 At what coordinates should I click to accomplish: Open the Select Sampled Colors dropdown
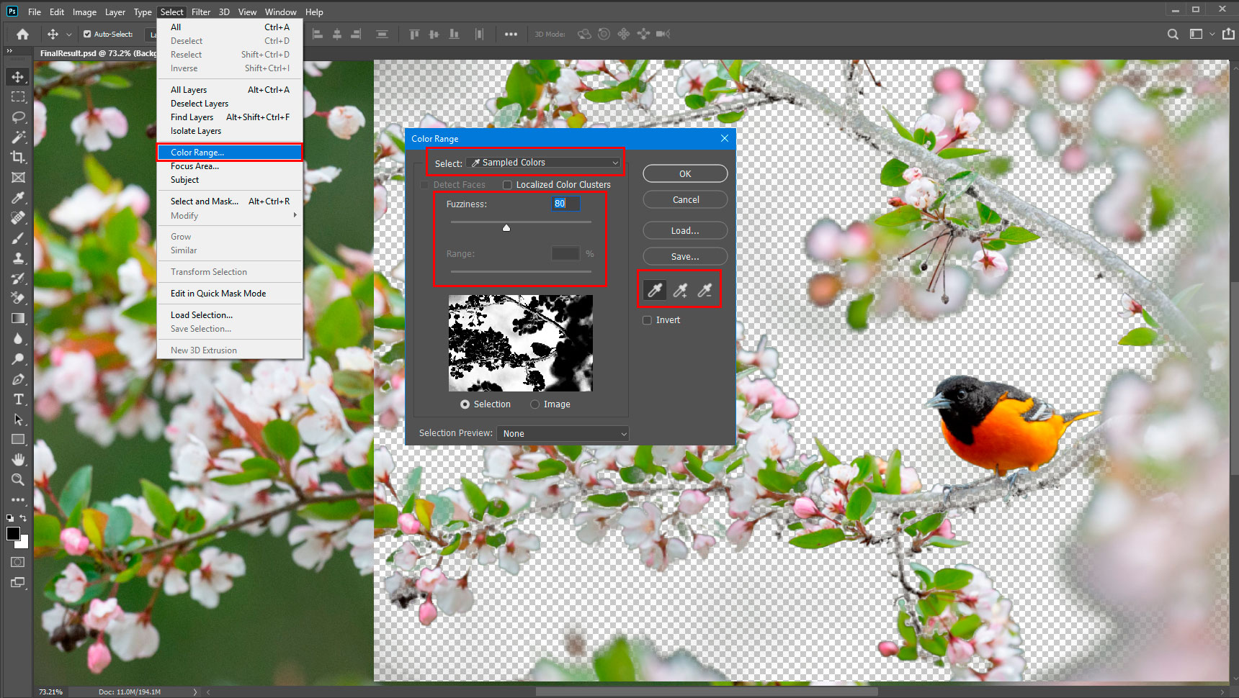pyautogui.click(x=543, y=163)
